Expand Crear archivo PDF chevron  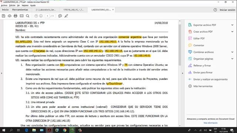coord(232,32)
